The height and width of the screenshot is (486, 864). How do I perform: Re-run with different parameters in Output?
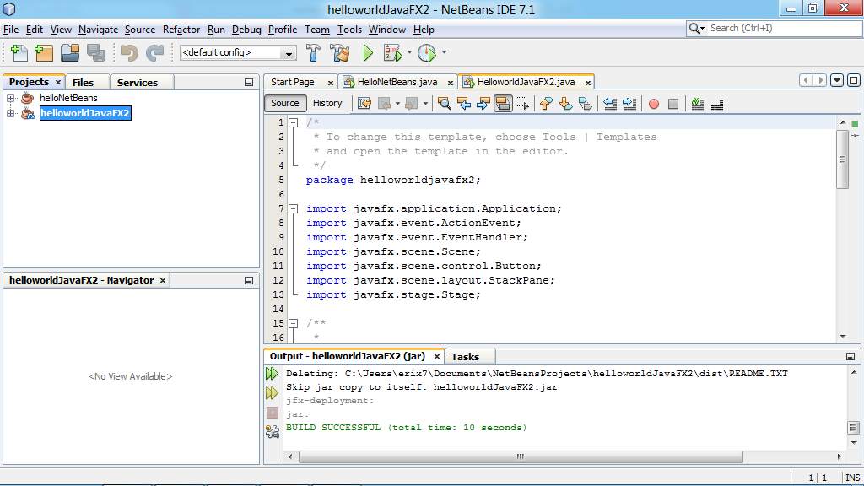click(x=273, y=393)
